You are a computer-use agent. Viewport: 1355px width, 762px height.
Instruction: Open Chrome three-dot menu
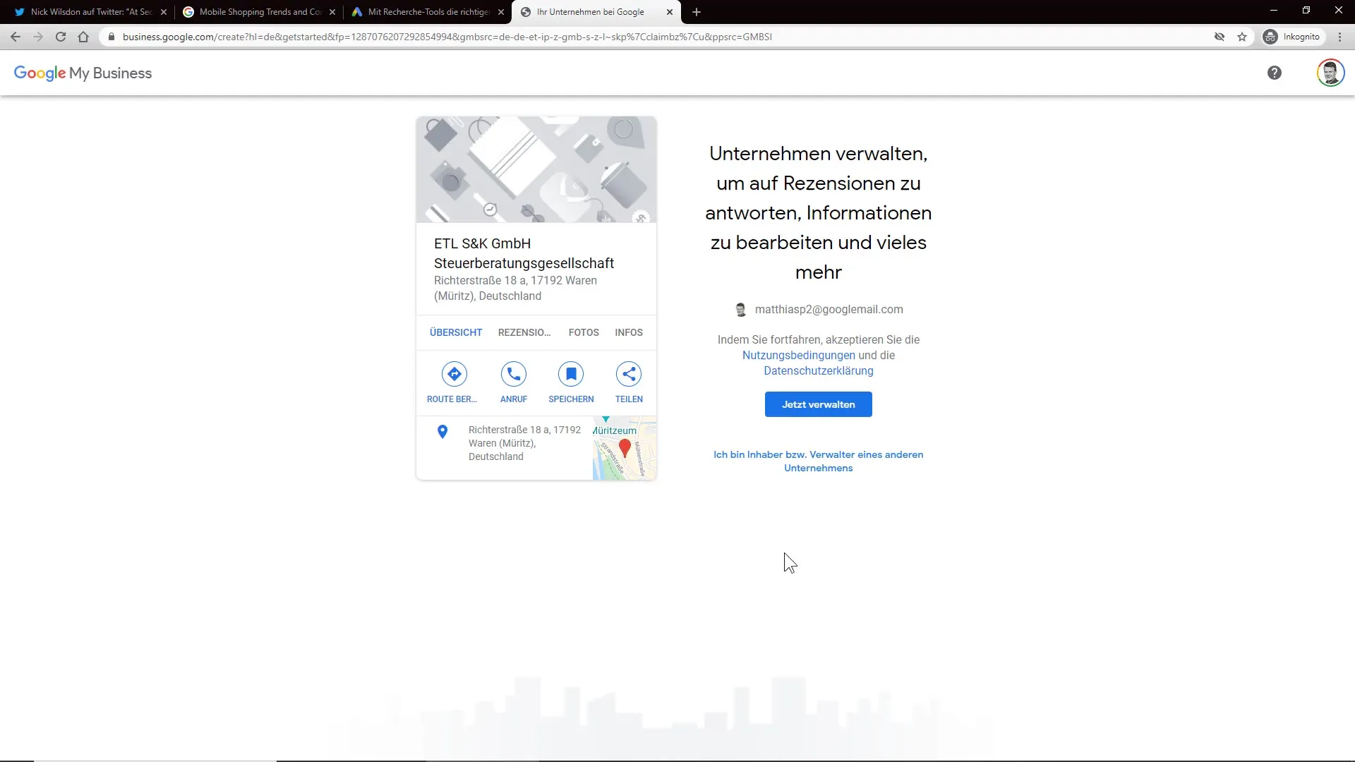[1340, 37]
